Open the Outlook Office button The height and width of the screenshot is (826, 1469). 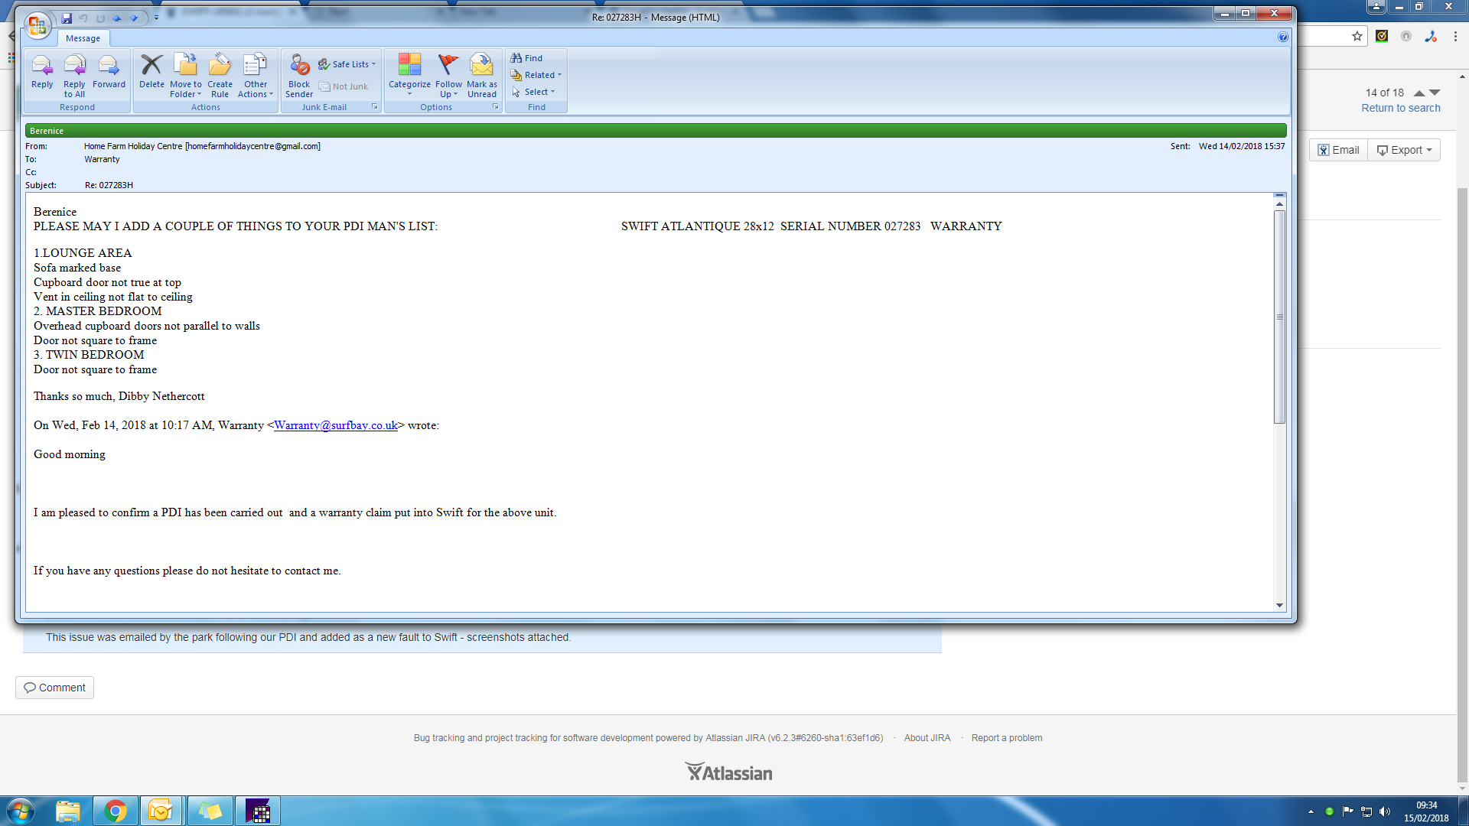(37, 24)
